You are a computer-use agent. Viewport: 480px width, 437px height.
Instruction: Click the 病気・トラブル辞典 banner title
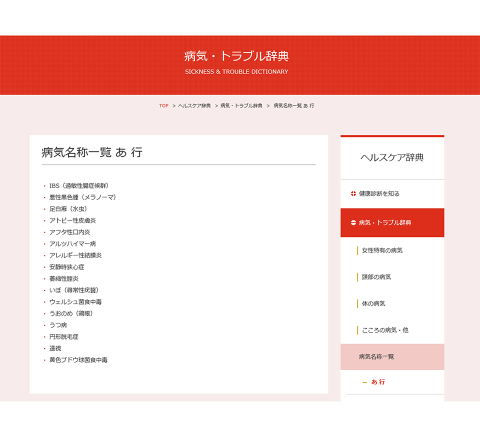tap(236, 56)
